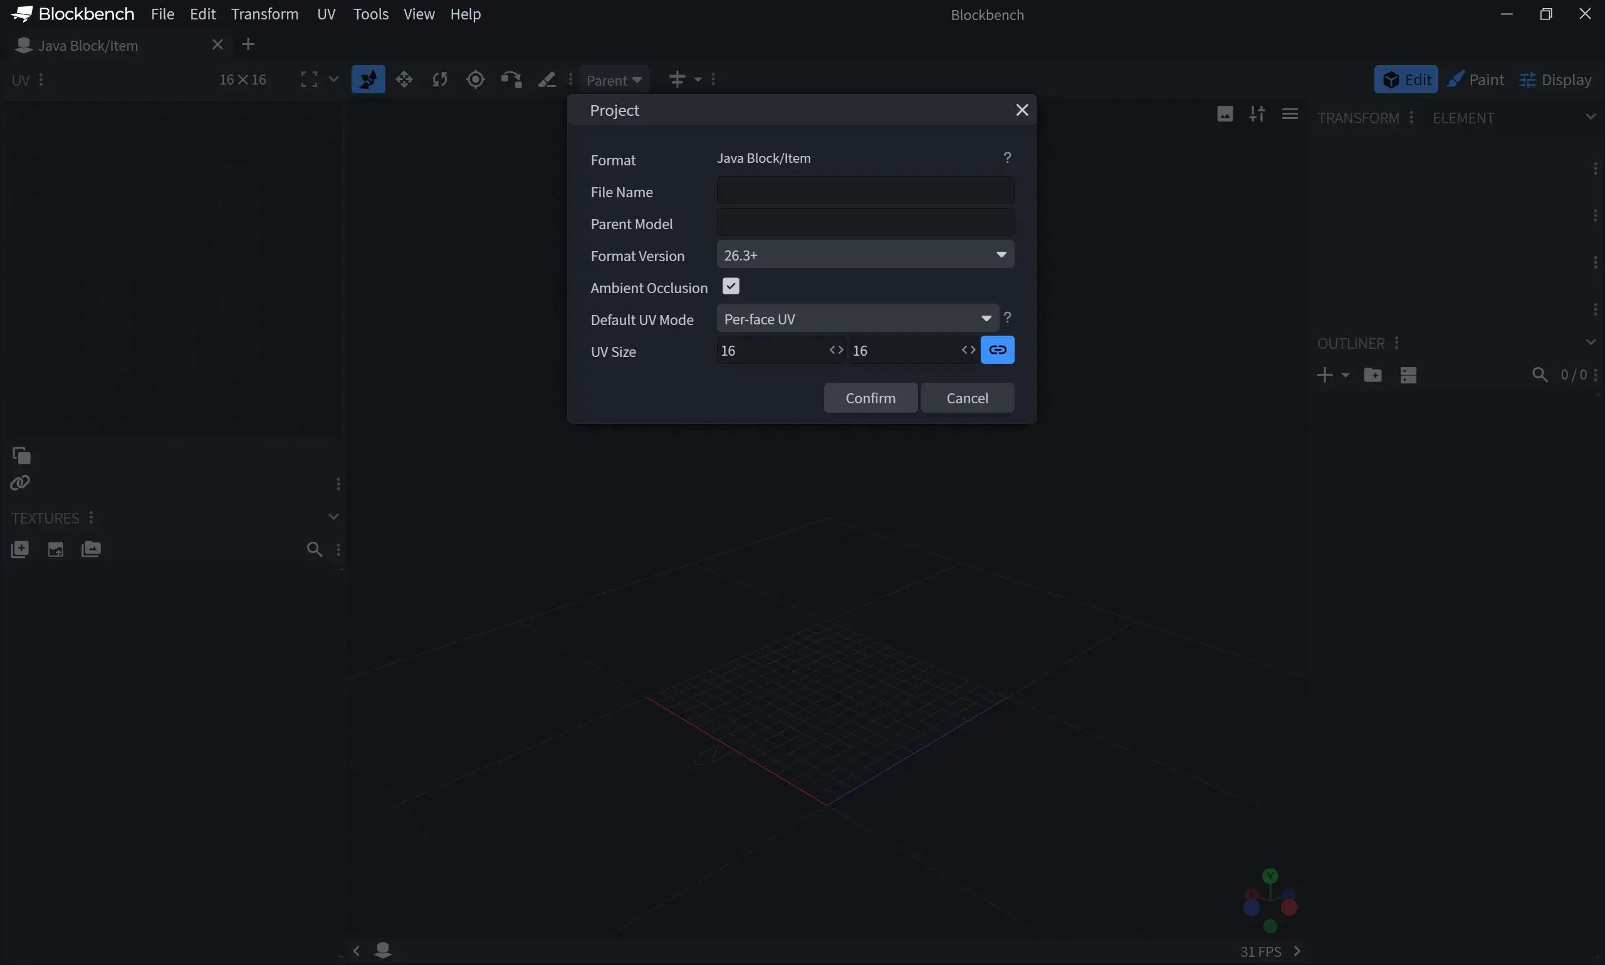1605x965 pixels.
Task: Click the UV fullscreen frame icon
Action: point(309,80)
